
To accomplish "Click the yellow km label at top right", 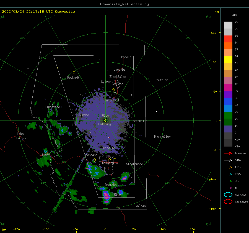I will pyautogui.click(x=217, y=12).
